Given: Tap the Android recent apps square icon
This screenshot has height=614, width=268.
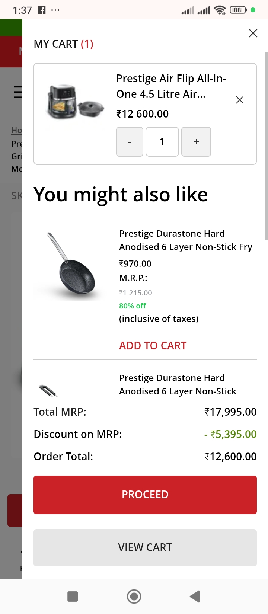Looking at the screenshot, I should 73,597.
